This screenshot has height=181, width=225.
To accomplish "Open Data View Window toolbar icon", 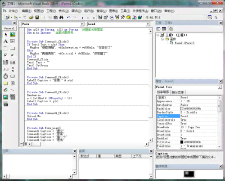I will (129, 18).
